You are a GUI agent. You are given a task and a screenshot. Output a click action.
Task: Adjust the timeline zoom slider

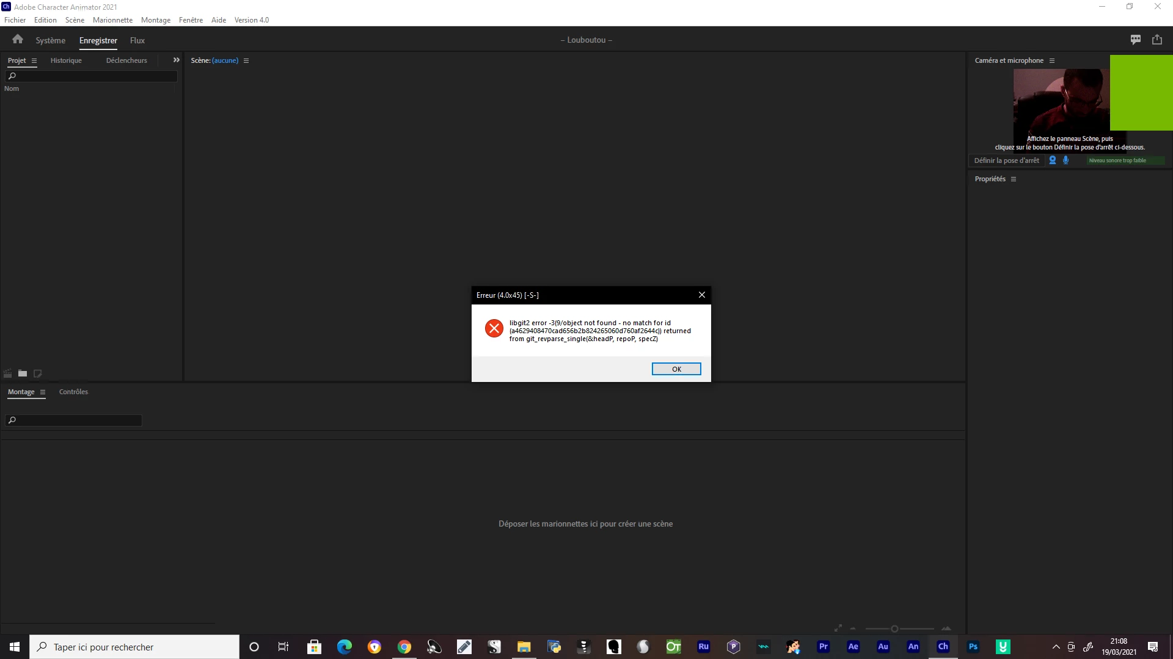(894, 628)
